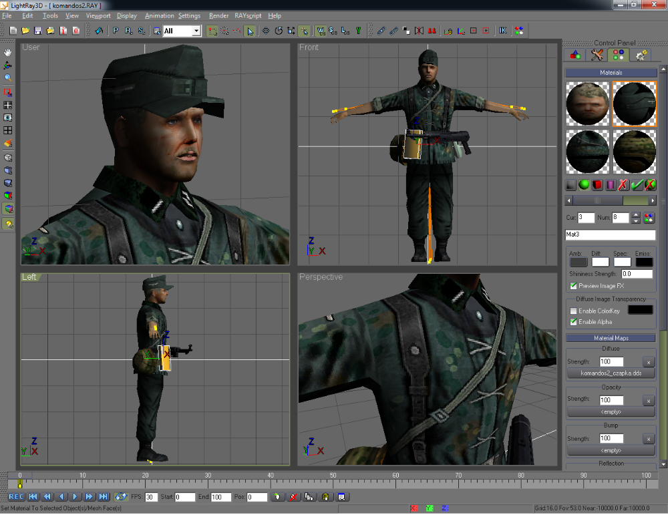This screenshot has width=668, height=515.
Task: Enable ColorKey checkbox
Action: click(573, 311)
